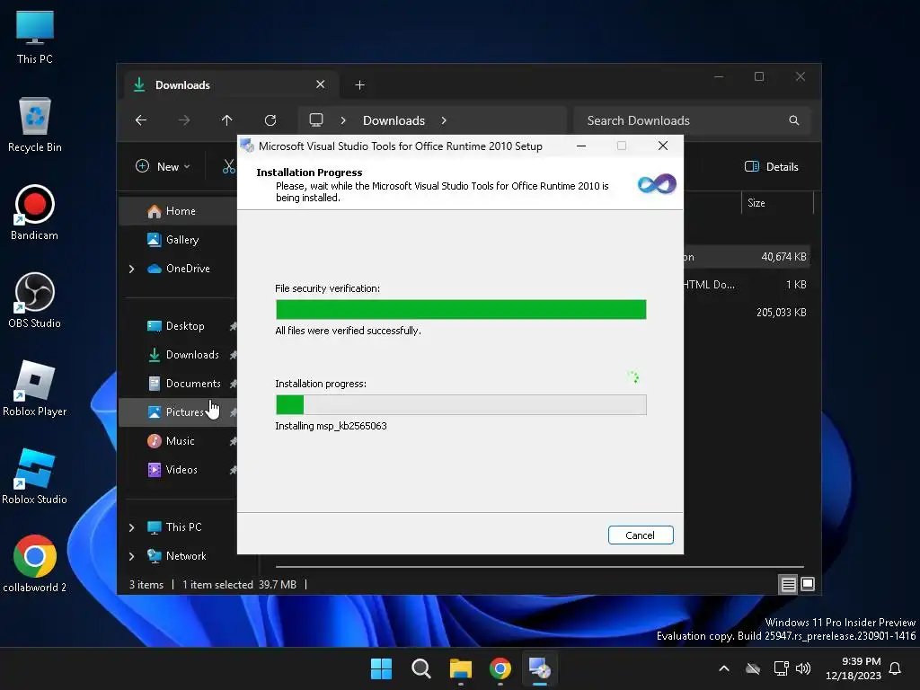
Task: Show hidden system tray icons
Action: point(724,668)
